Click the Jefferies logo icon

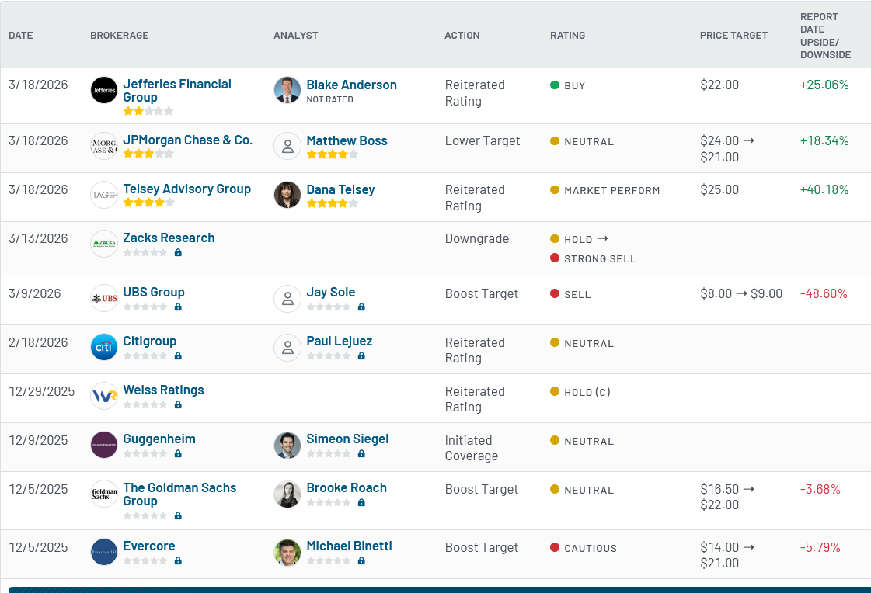[x=104, y=90]
